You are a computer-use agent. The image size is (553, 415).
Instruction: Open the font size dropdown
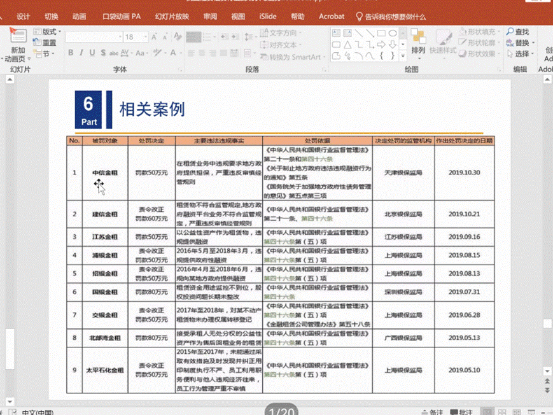click(x=145, y=37)
